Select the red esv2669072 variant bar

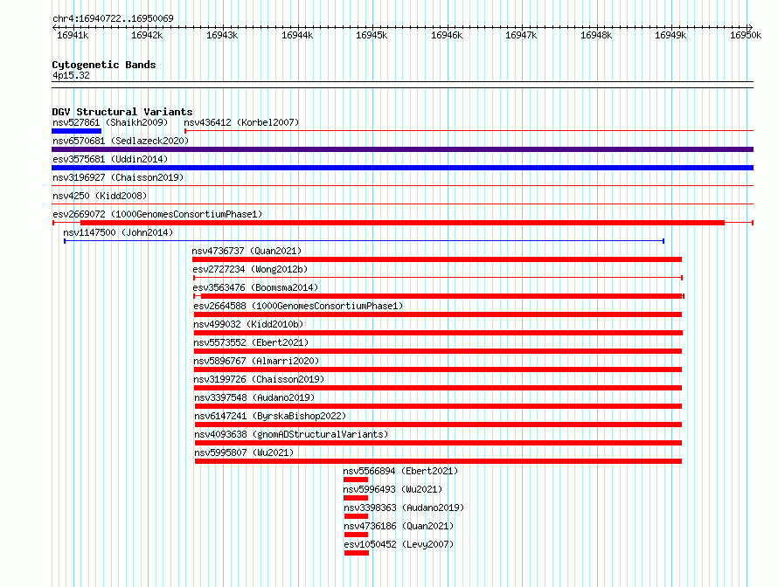402,223
